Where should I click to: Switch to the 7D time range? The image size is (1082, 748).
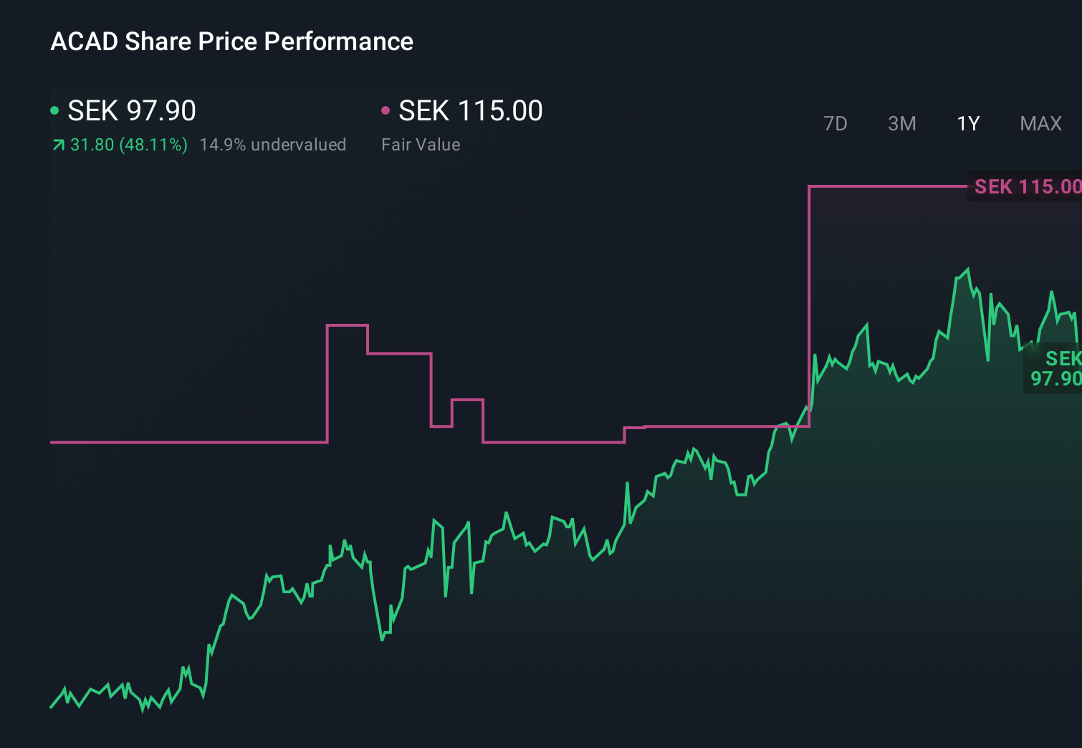tap(836, 123)
